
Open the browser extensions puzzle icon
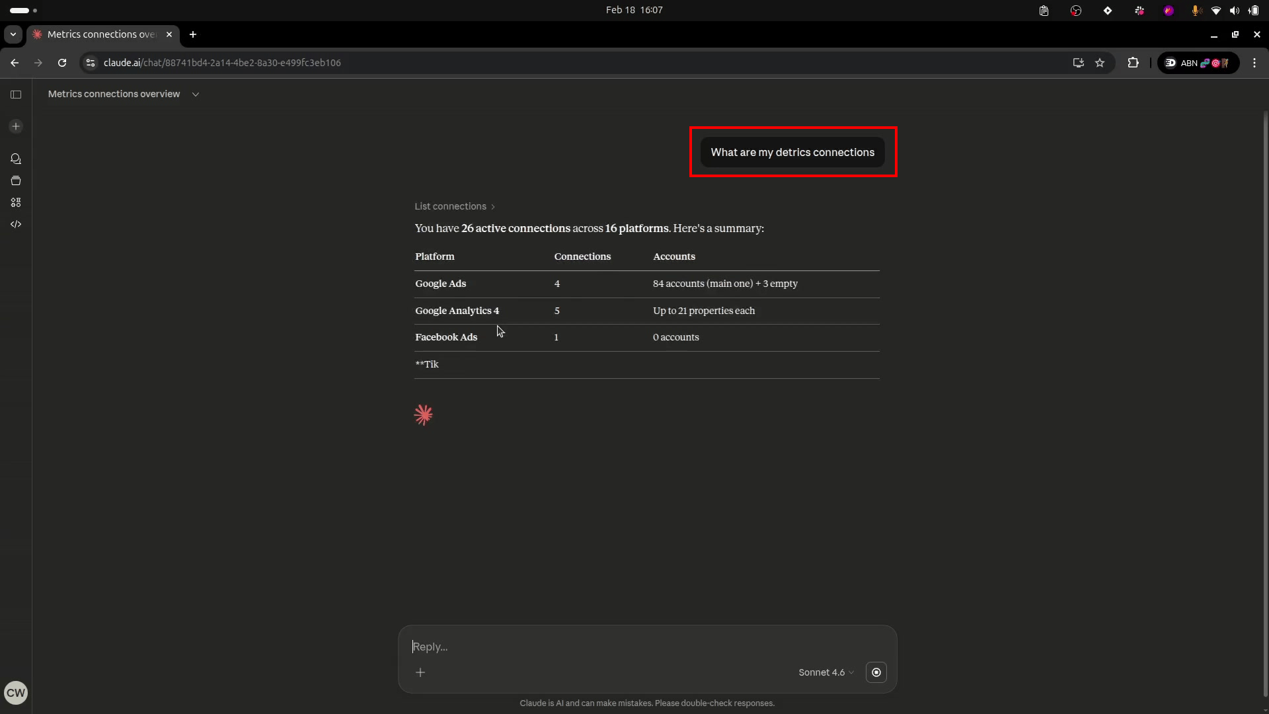(1133, 63)
